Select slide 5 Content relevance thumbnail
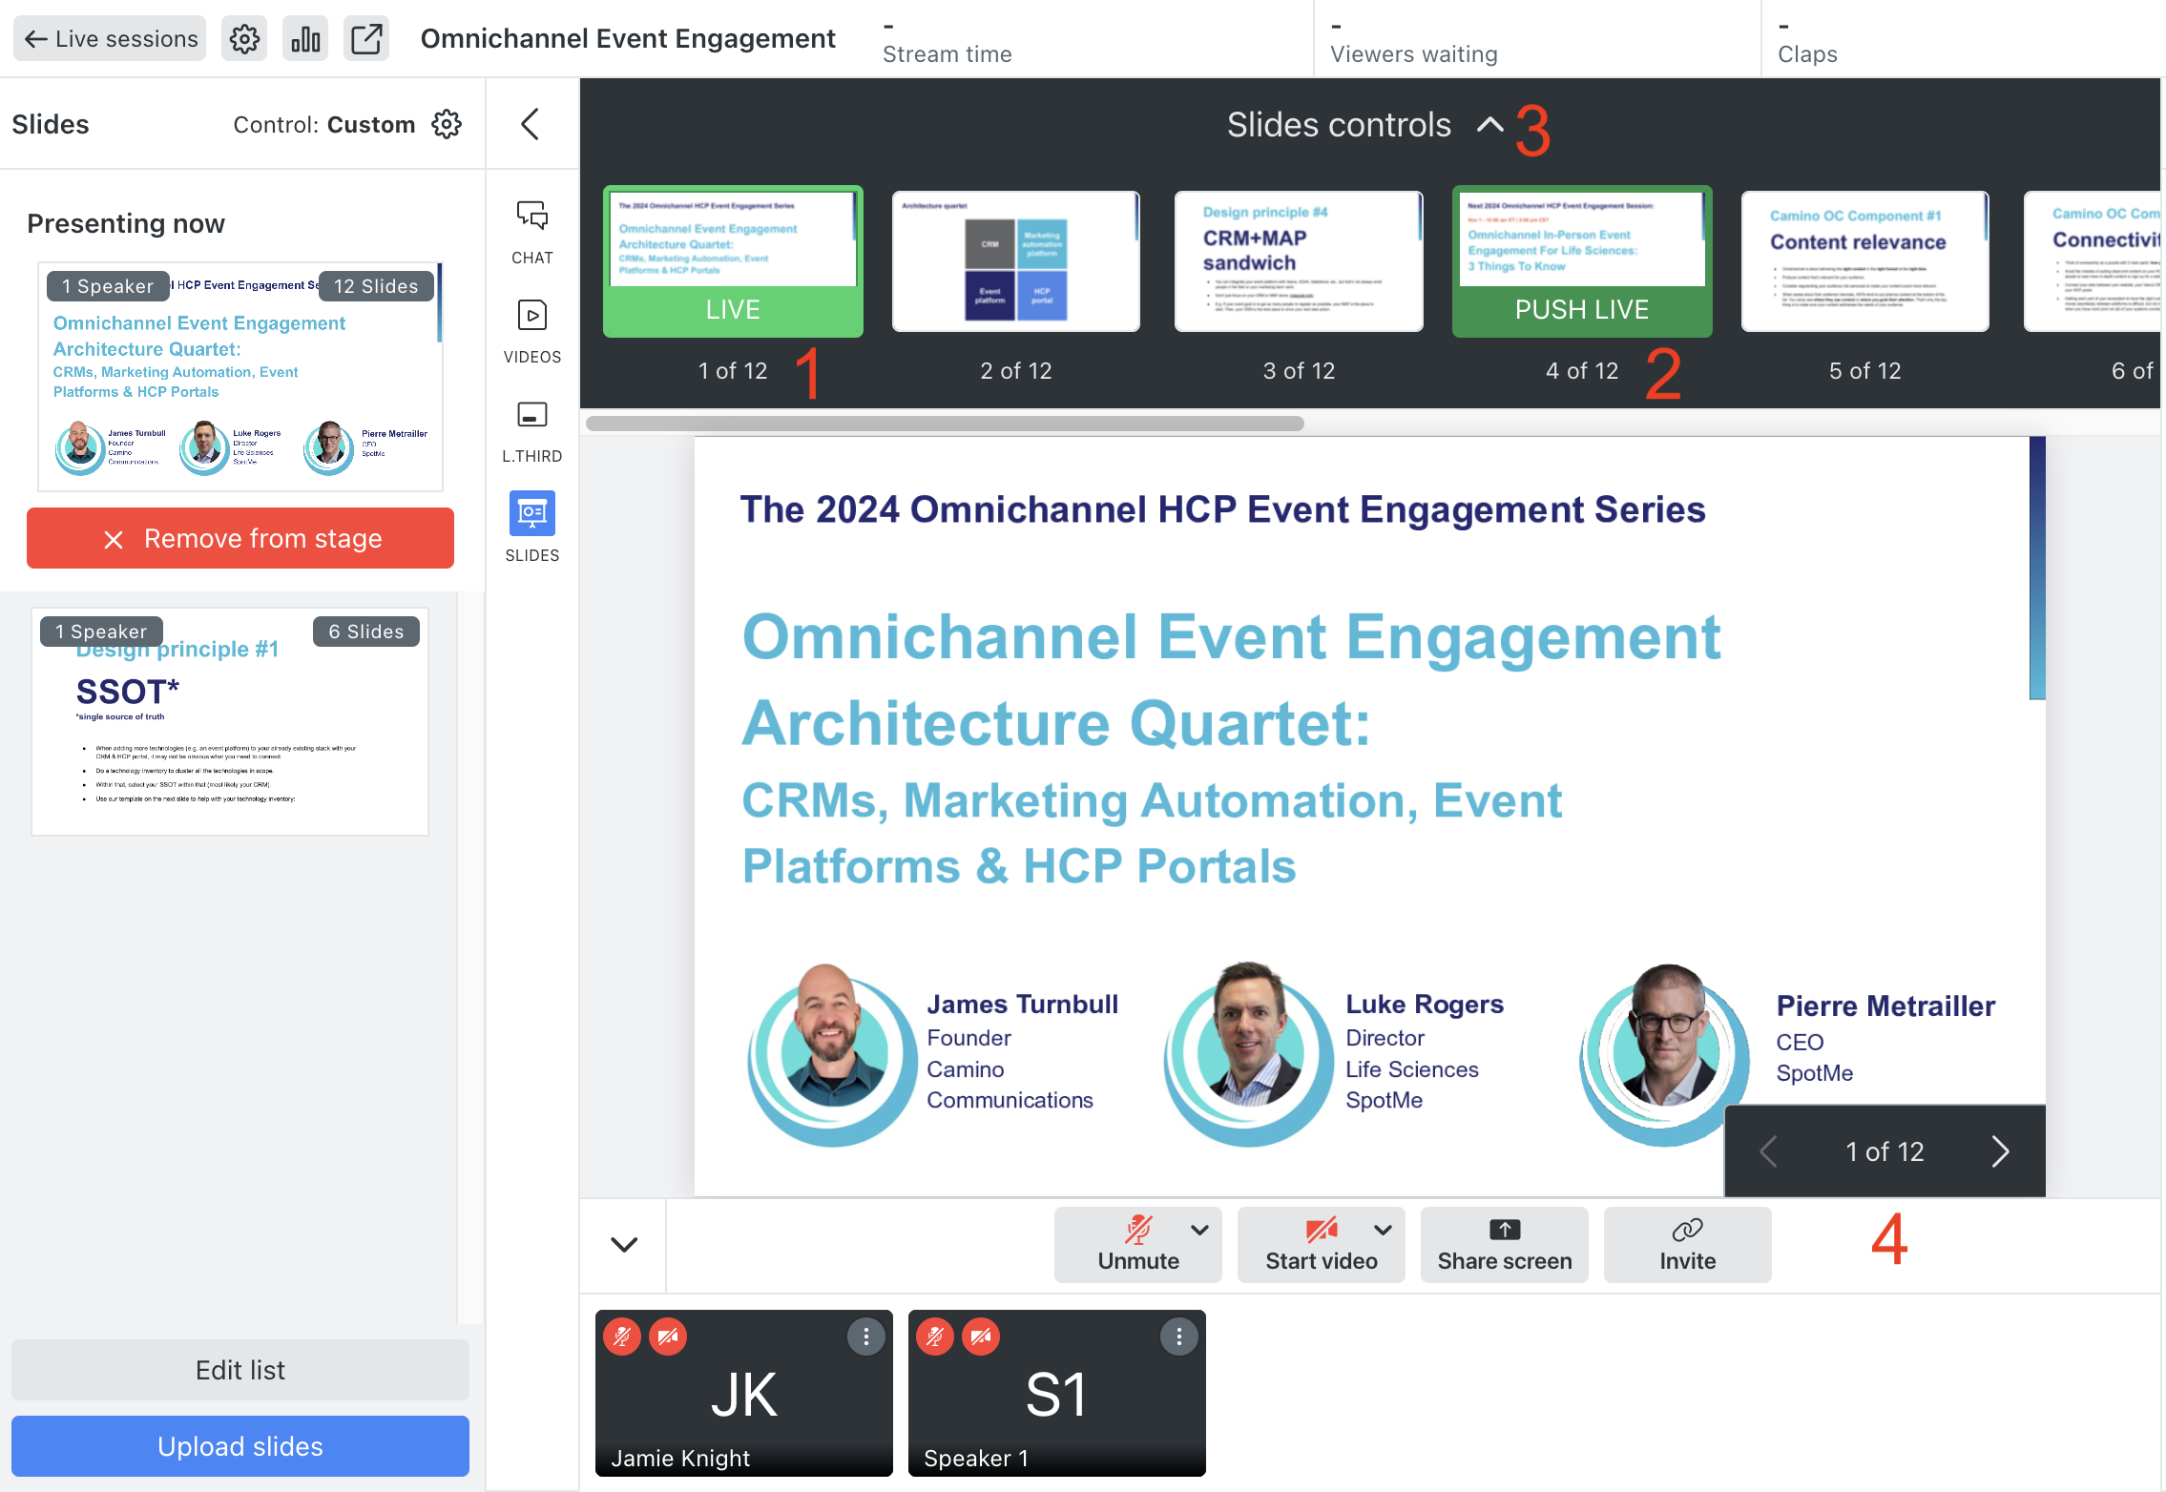The image size is (2166, 1492). [x=1865, y=261]
